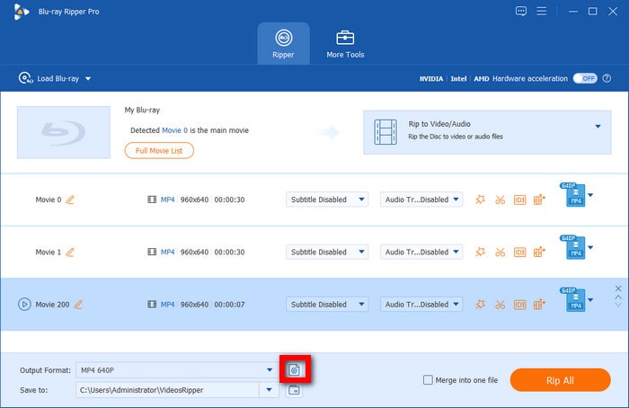Click the enhance video icon for Movie 0
The image size is (629, 408).
pos(539,200)
